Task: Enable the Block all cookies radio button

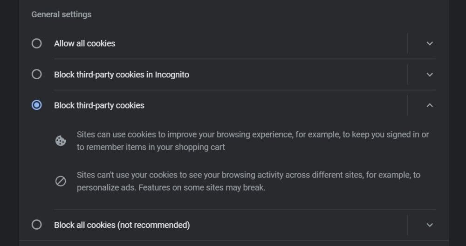Action: 36,225
